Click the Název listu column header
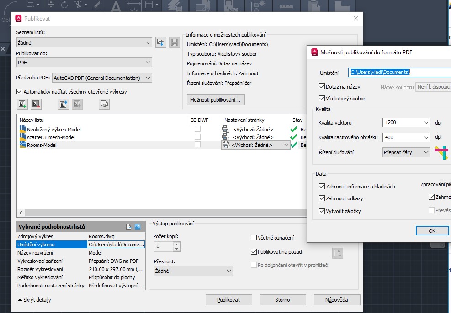The height and width of the screenshot is (313, 451). pyautogui.click(x=102, y=120)
